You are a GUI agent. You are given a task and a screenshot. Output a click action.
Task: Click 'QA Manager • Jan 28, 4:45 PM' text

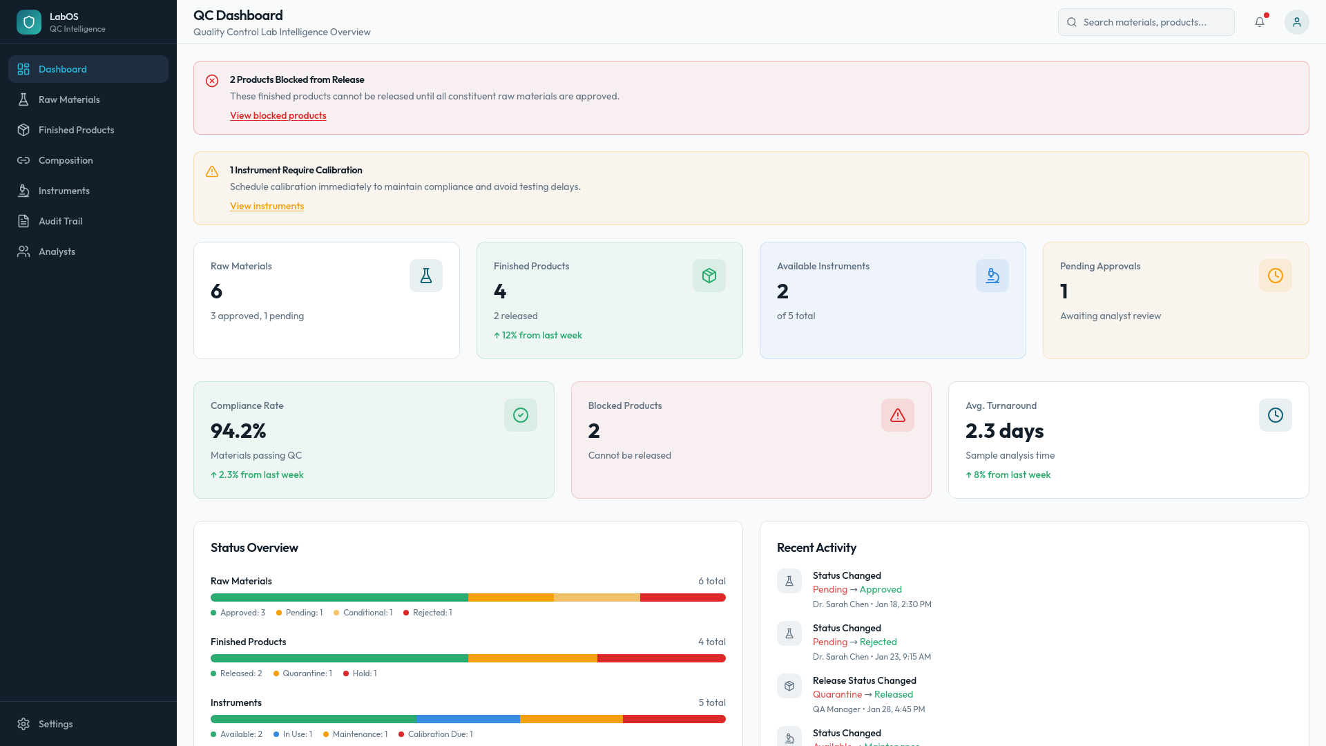tap(869, 709)
